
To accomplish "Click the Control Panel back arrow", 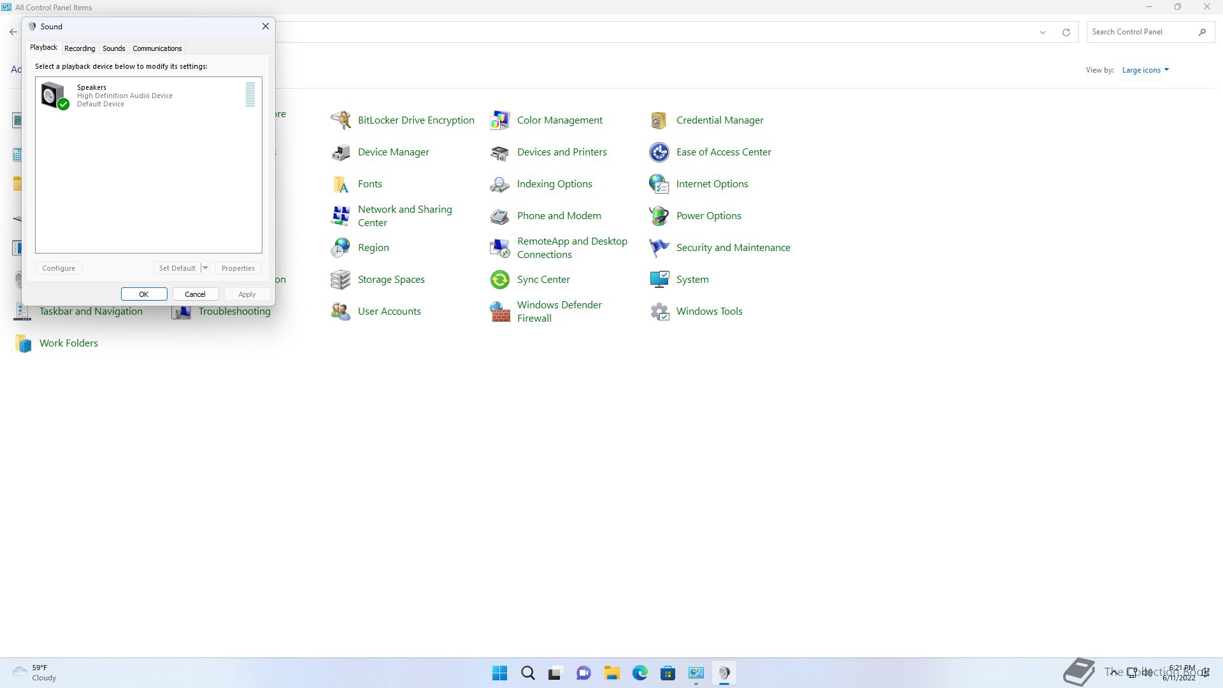I will click(x=13, y=32).
